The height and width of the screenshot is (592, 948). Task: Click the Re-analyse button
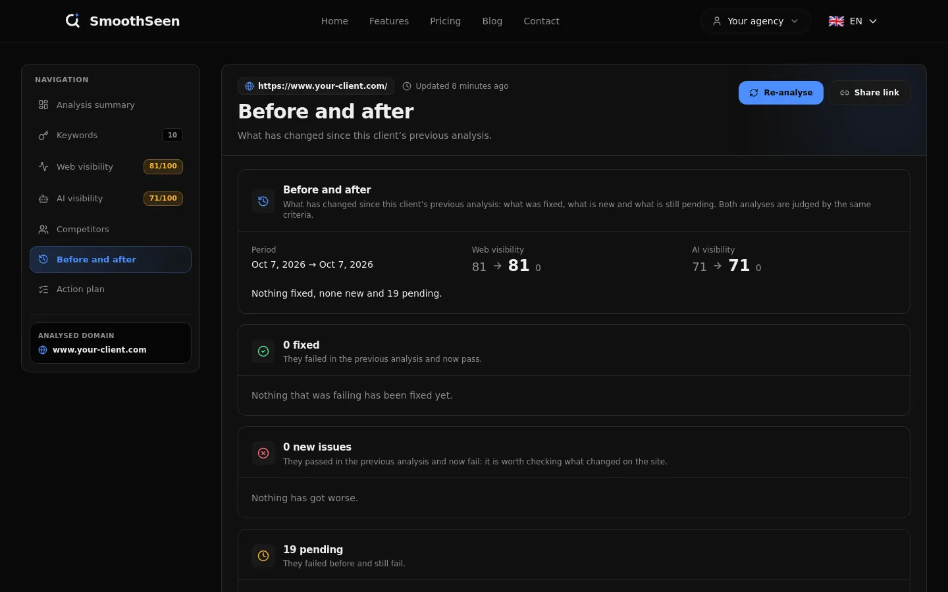pos(781,93)
